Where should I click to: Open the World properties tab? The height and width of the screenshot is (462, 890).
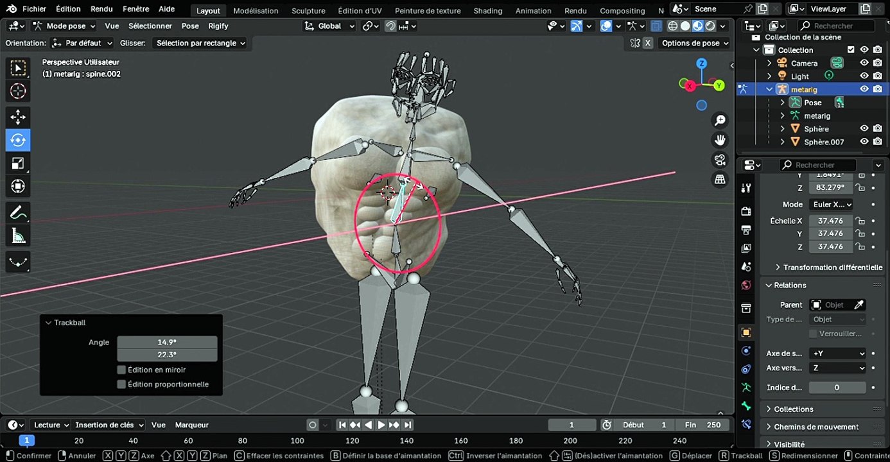[746, 285]
